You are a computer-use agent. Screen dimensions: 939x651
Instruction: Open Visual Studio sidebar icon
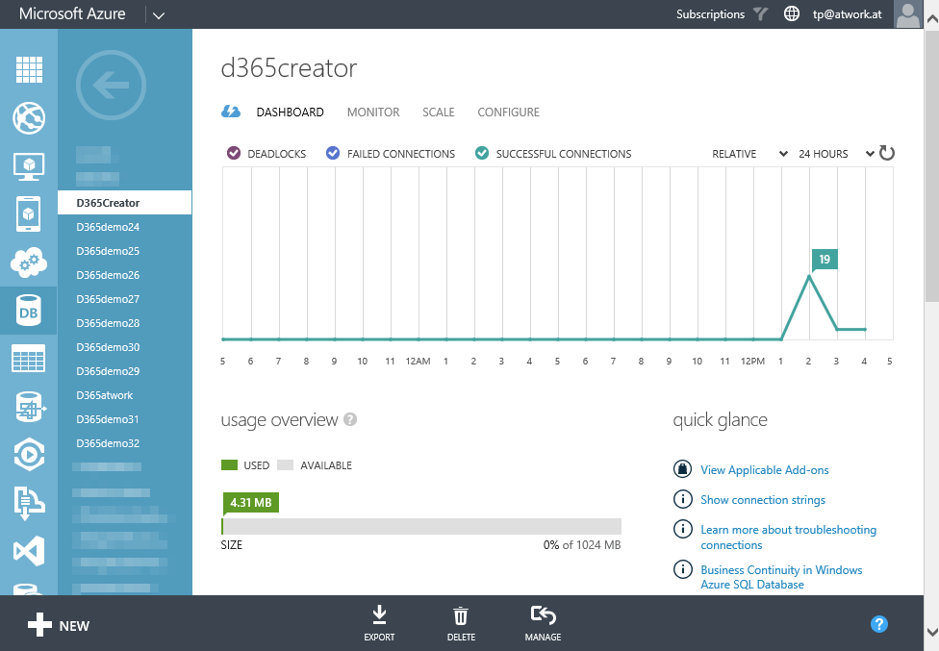point(29,551)
